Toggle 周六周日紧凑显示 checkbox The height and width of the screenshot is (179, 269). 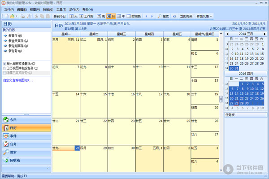coord(4,64)
